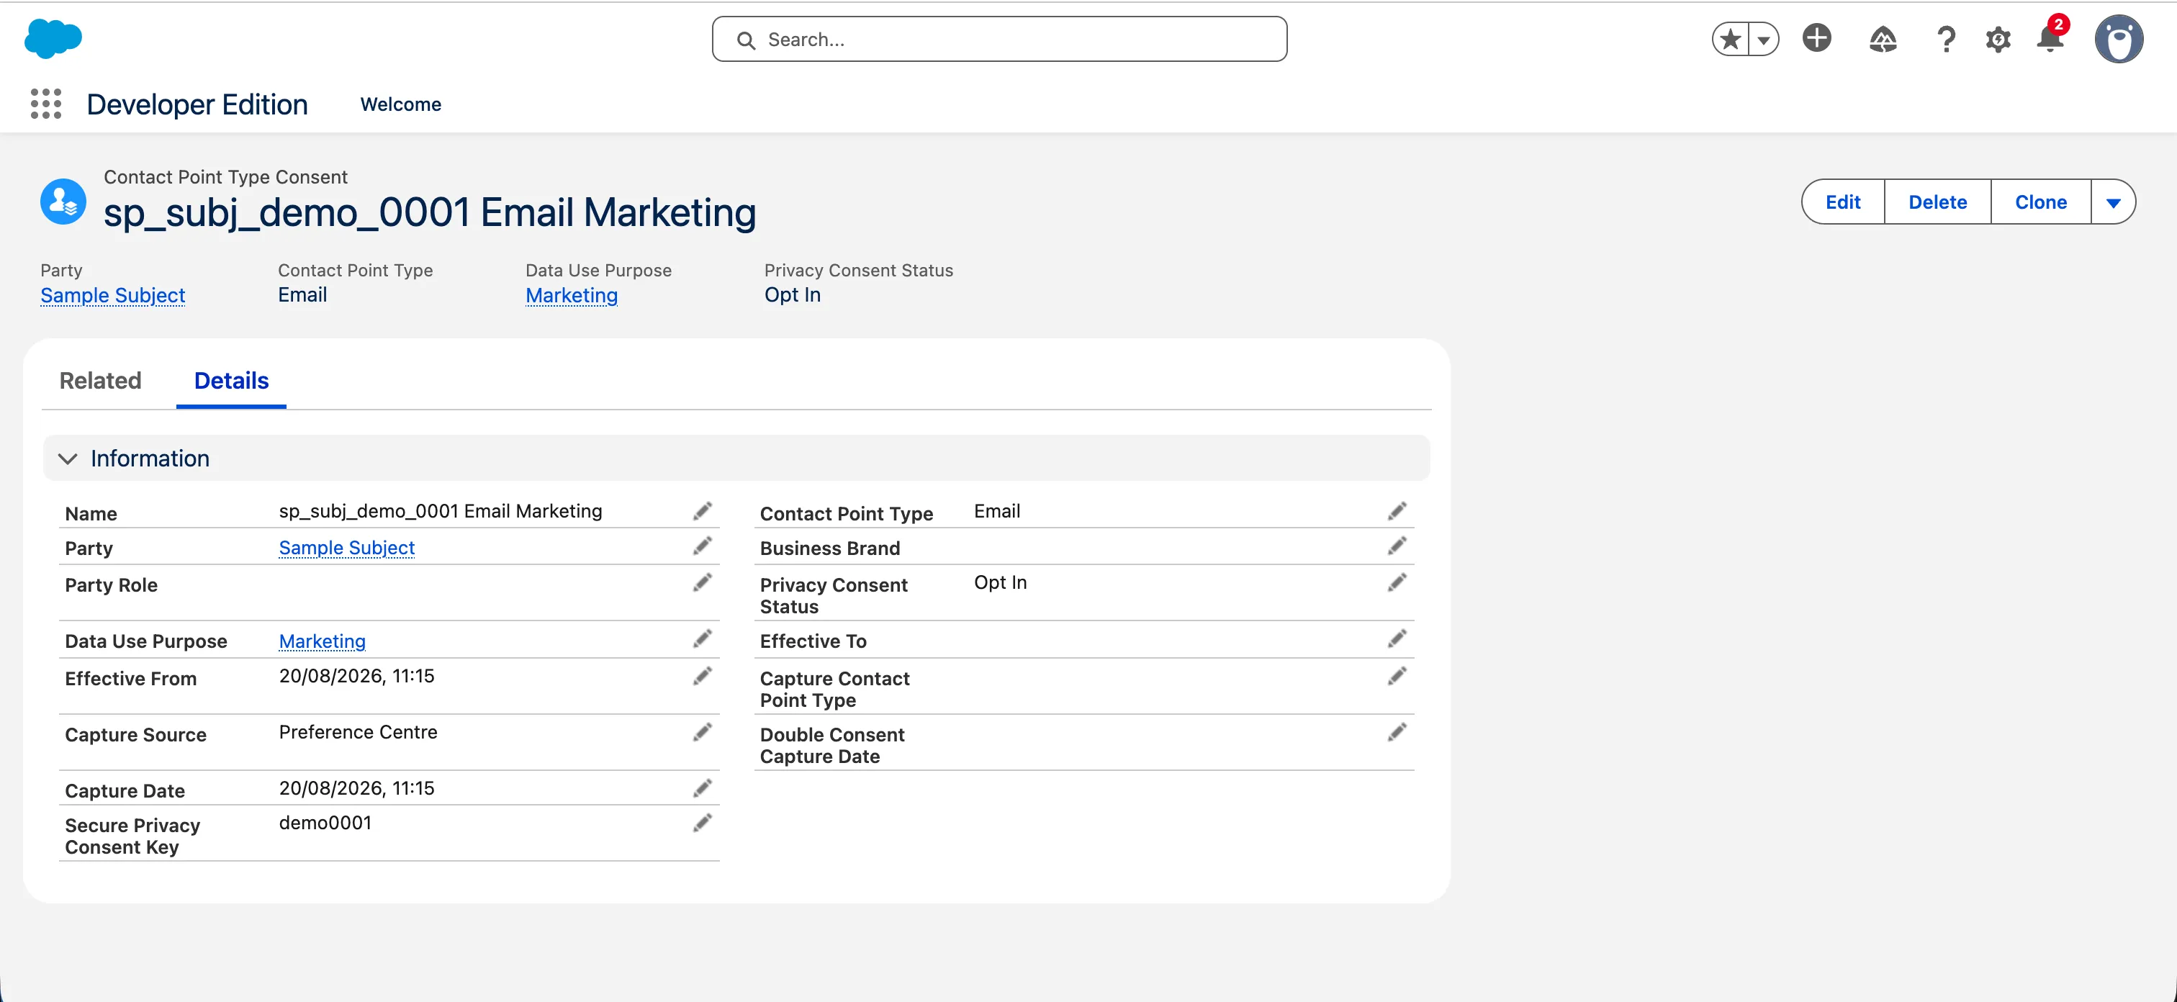This screenshot has width=2177, height=1002.
Task: Click Email value in header Contact Point Type
Action: pos(302,295)
